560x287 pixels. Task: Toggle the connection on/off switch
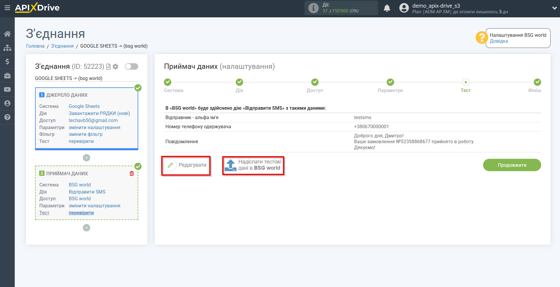click(x=131, y=66)
